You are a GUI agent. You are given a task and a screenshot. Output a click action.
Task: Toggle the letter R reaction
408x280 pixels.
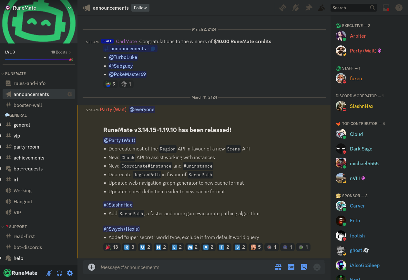point(129,247)
